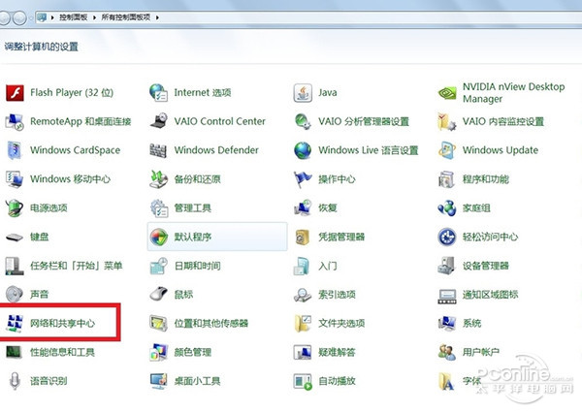Open the 日期和时间 link
The height and width of the screenshot is (413, 582).
(198, 266)
